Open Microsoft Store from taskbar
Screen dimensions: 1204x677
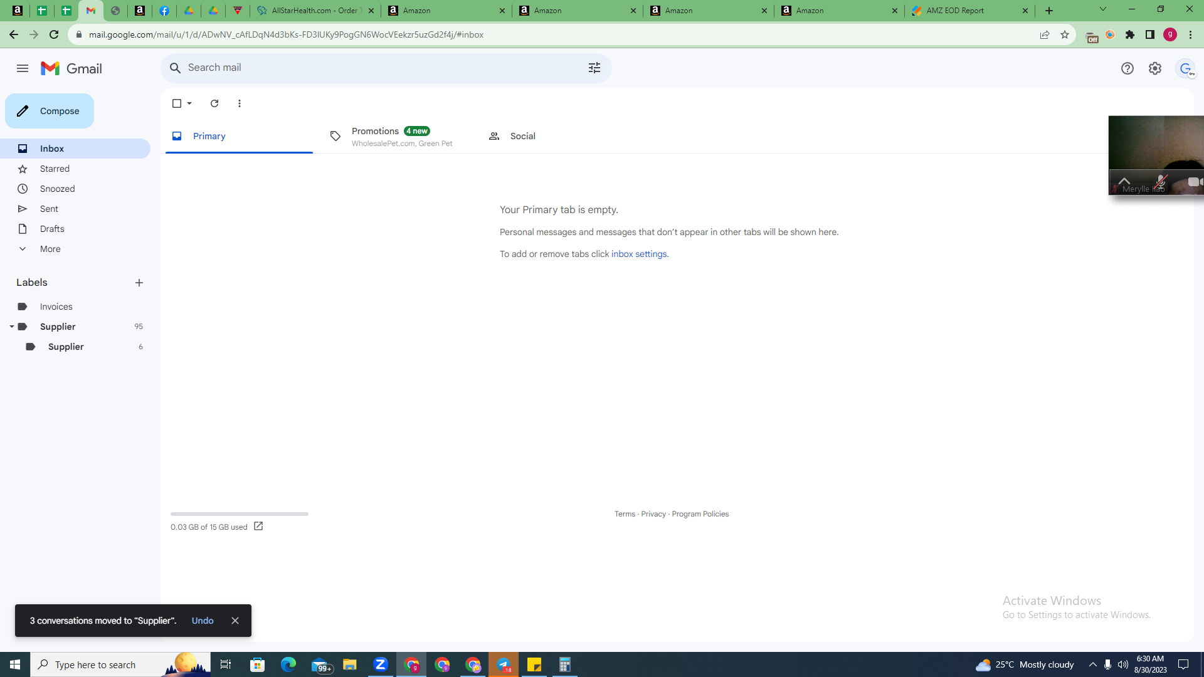(x=258, y=664)
